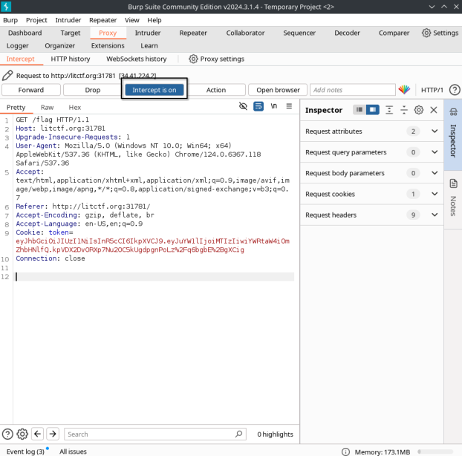Expand Request cookies section
The width and height of the screenshot is (462, 456).
point(372,194)
